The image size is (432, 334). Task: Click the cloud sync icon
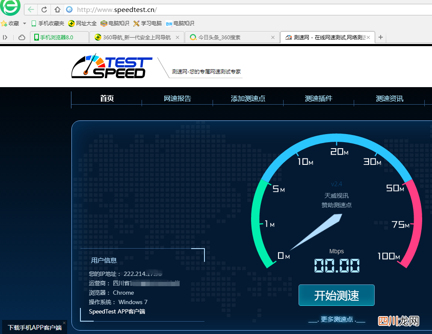tap(22, 38)
